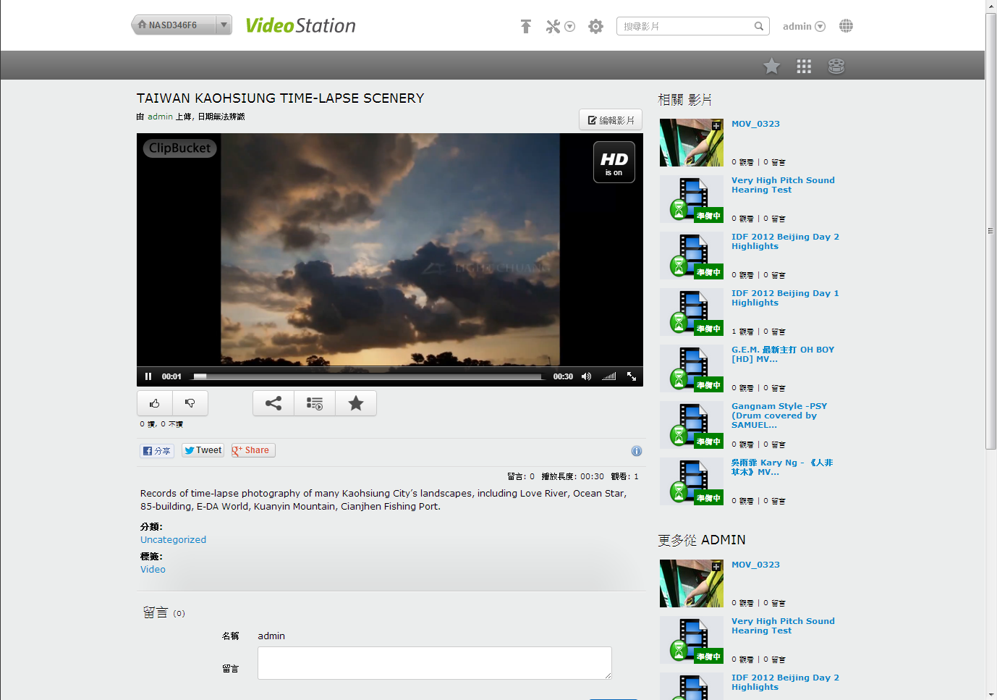Open IDF 2012 Beijing Day 2 under more from admin

(785, 683)
